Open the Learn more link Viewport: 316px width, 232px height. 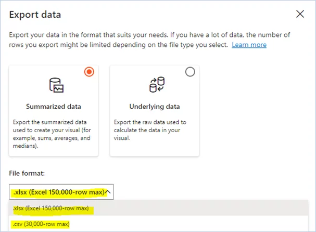click(x=249, y=45)
